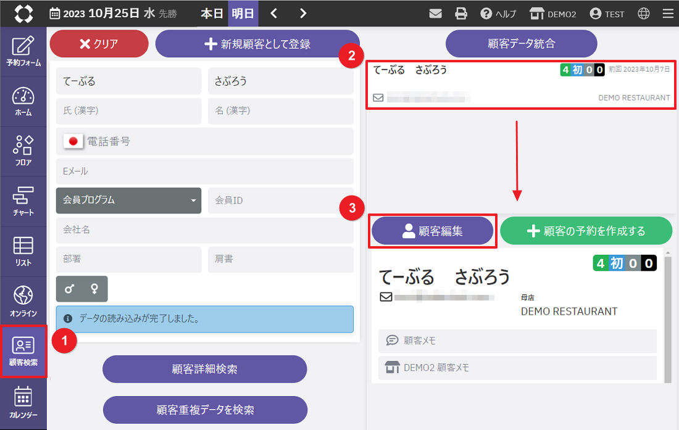Expand the 会員プログラム dropdown

[128, 201]
